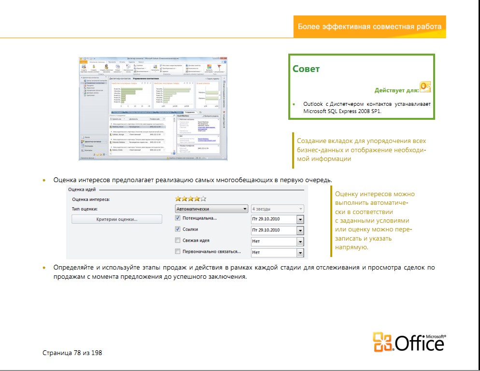
Task: Click the Outlook application icon in the tip box
Action: click(x=425, y=87)
